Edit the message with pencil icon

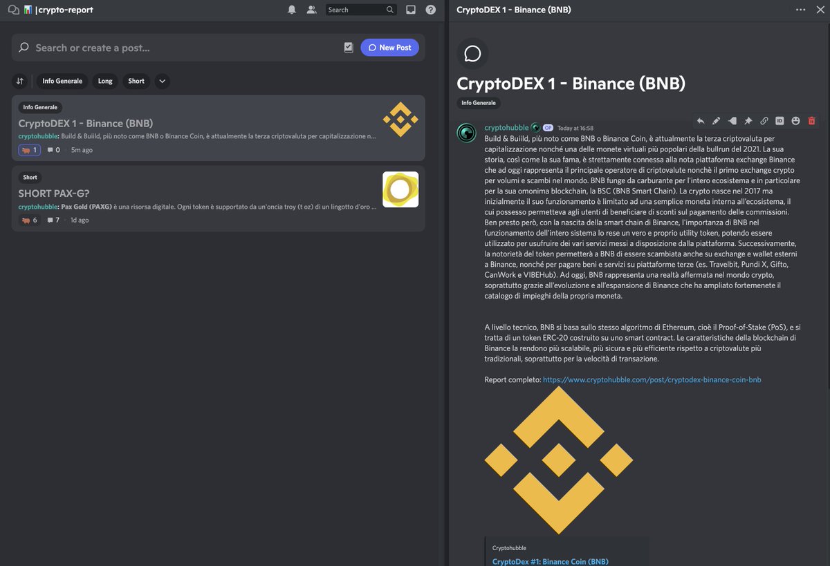click(717, 121)
